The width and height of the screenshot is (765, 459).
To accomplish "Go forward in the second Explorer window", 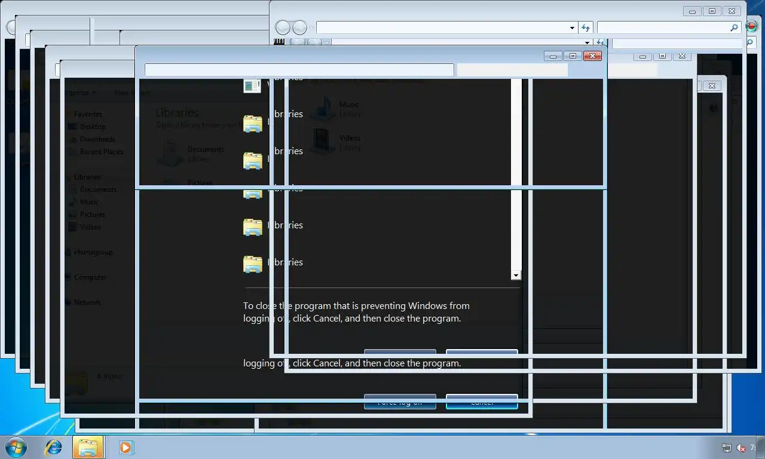I will tap(314, 42).
